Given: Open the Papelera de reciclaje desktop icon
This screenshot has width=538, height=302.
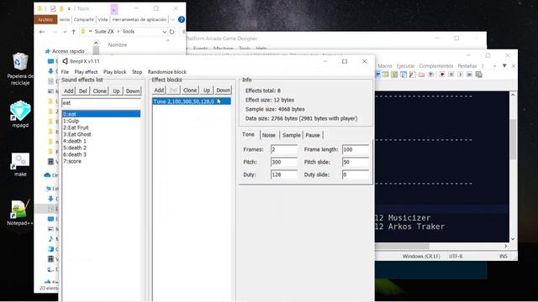Looking at the screenshot, I should point(20,69).
